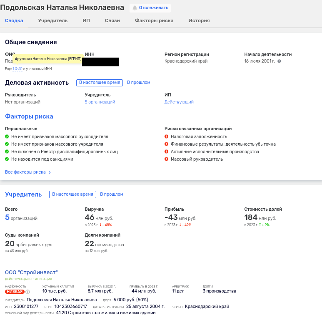The width and height of the screenshot is (322, 323).
Task: Expand the 1 ФИО with same ИНН link
Action: point(17,69)
